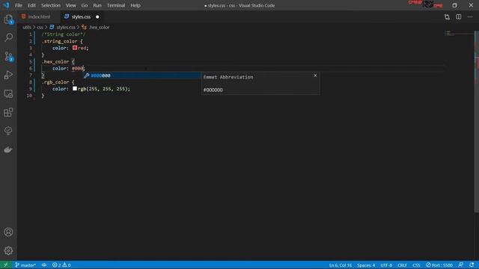Image resolution: width=479 pixels, height=269 pixels.
Task: Click the .string_color selector on line 2
Action: click(x=61, y=41)
